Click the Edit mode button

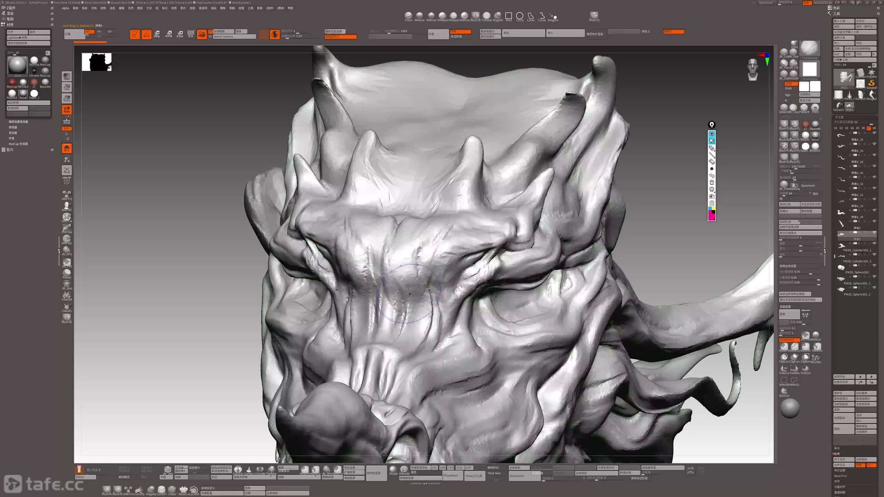135,34
